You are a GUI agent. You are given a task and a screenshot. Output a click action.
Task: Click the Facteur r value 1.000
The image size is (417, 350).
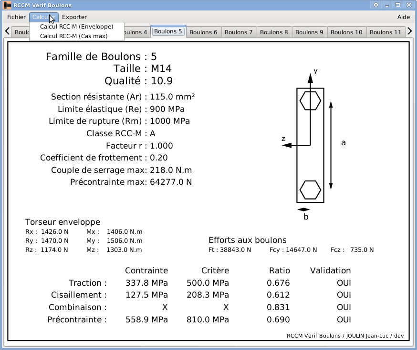click(161, 146)
